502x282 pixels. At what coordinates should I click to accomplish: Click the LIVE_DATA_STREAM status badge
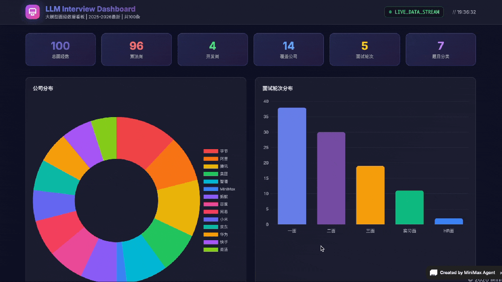pos(414,12)
